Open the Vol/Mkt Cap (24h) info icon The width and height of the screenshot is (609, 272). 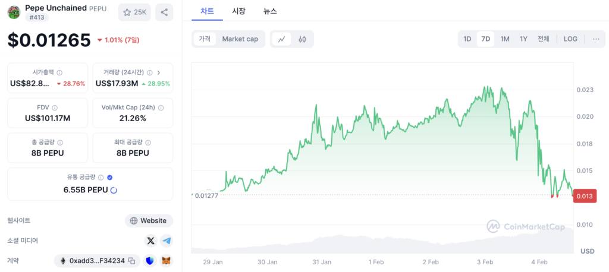[x=161, y=107]
